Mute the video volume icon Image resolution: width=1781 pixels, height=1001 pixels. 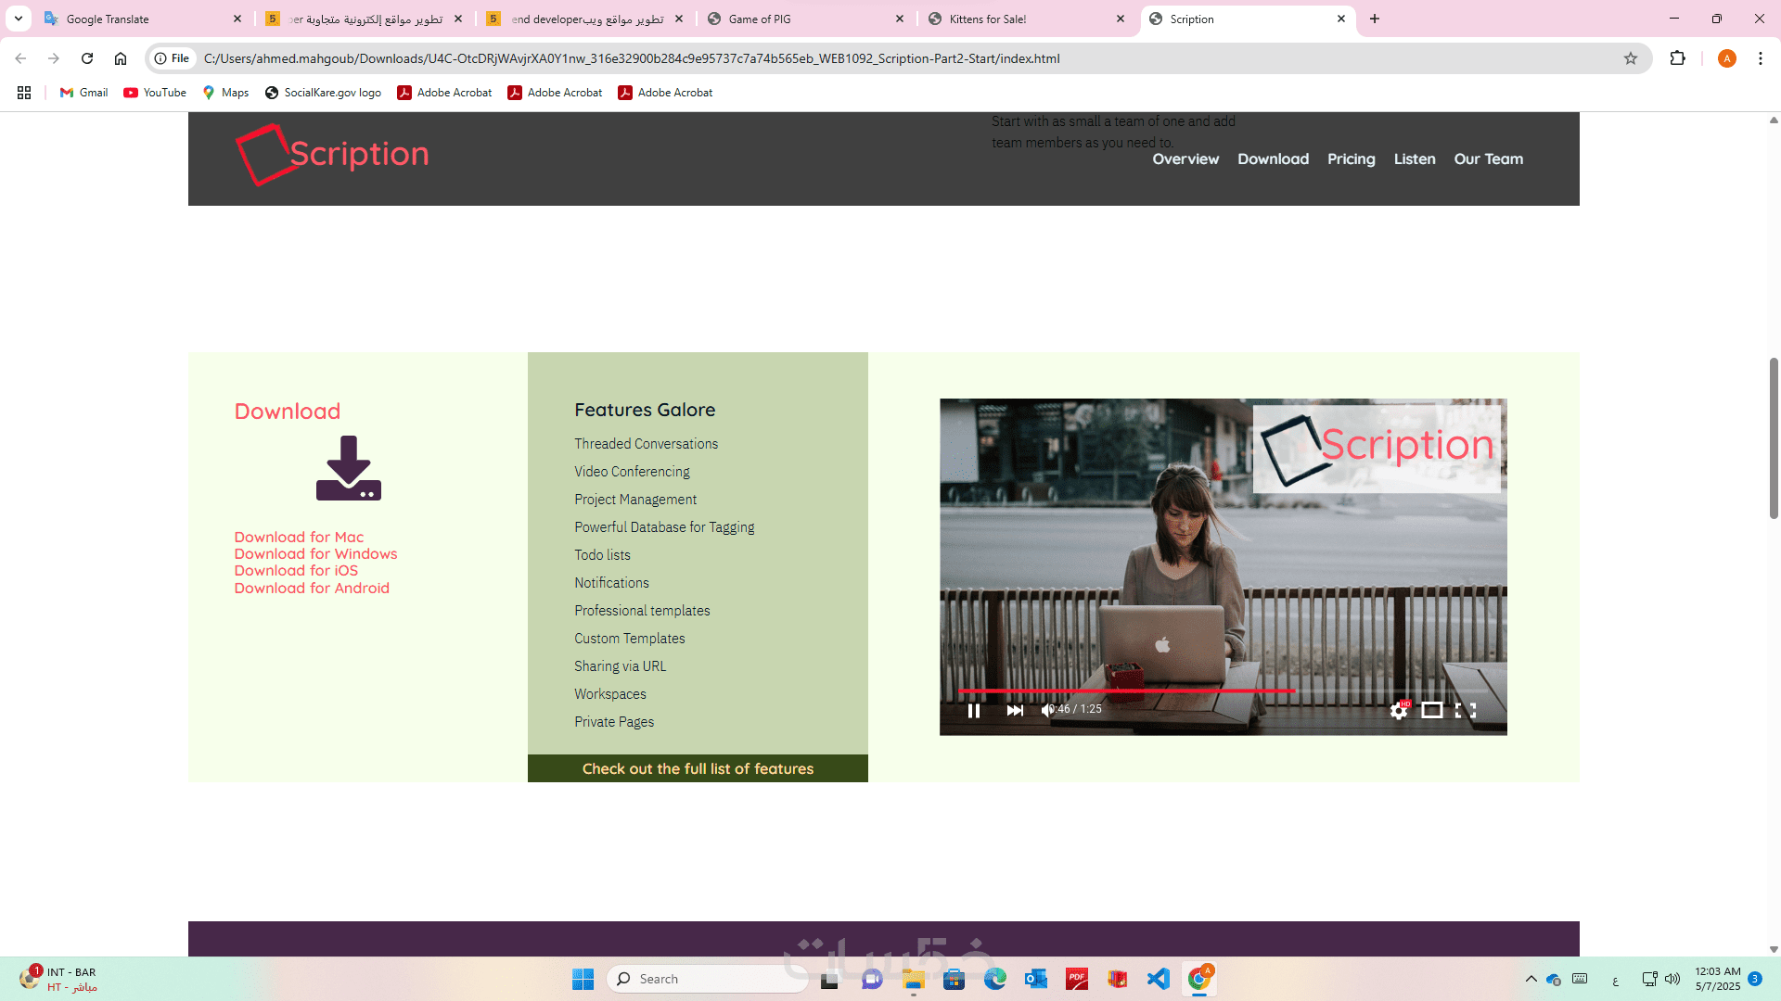(x=1047, y=710)
